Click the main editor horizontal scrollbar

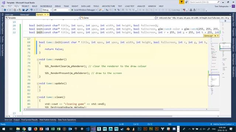(x=94, y=116)
